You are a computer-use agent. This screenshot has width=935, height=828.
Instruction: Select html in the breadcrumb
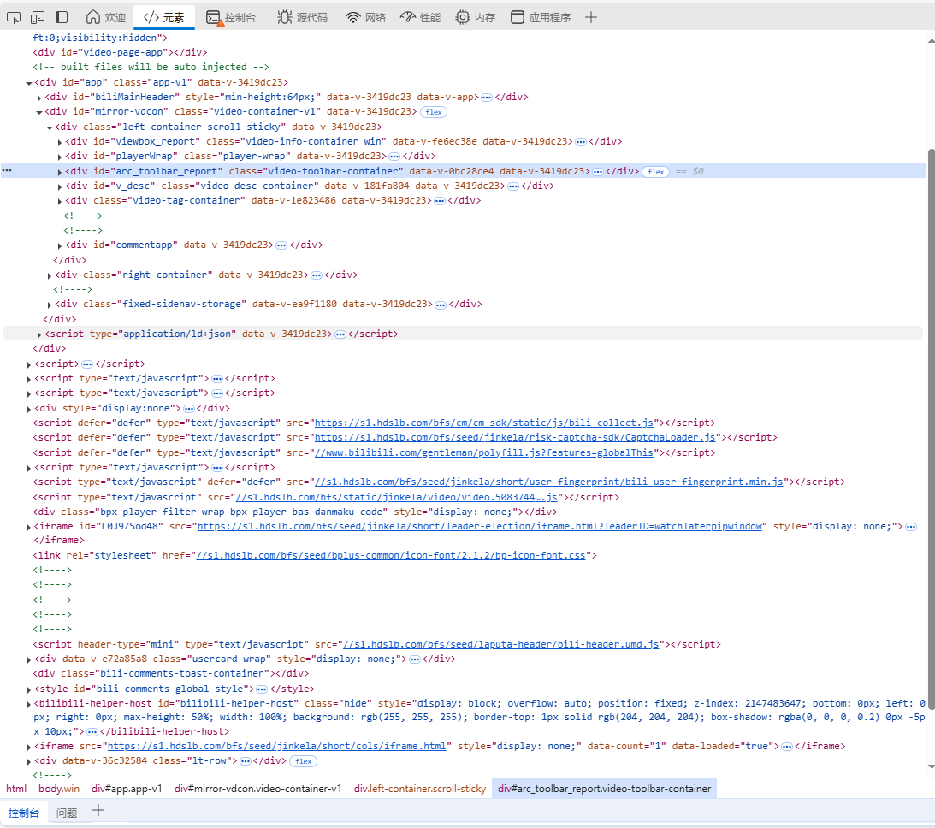point(16,789)
